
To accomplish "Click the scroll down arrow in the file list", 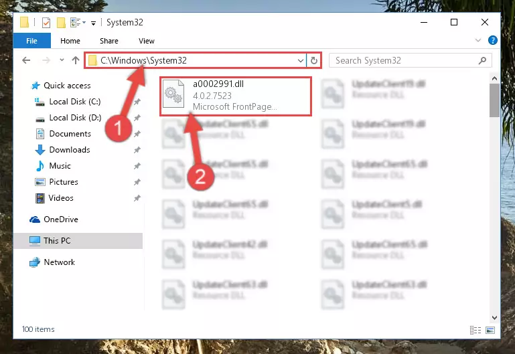I will click(x=494, y=318).
